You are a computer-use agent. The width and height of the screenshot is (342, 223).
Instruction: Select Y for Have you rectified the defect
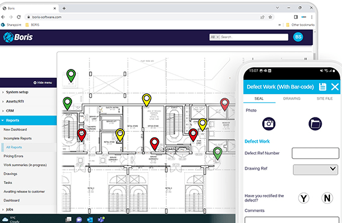[x=304, y=198]
